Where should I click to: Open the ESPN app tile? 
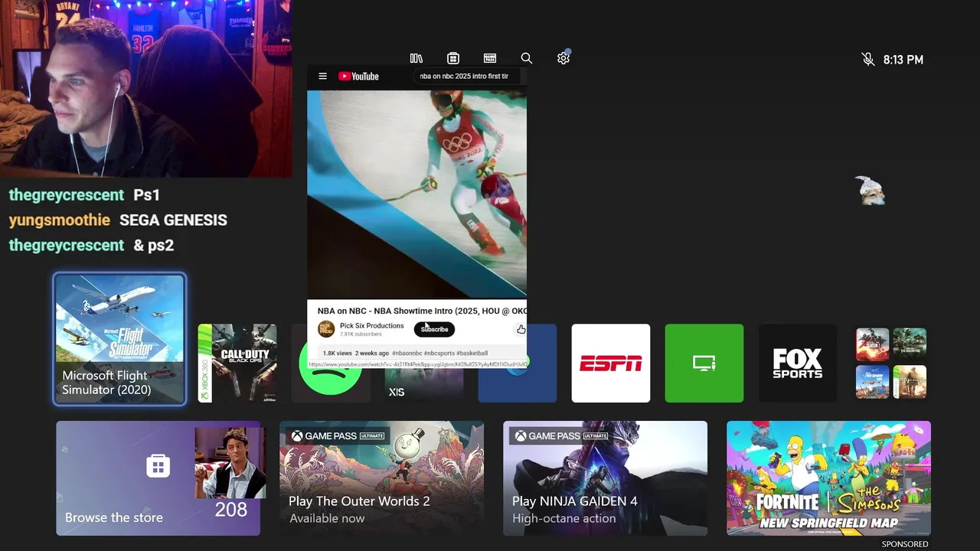tap(611, 363)
